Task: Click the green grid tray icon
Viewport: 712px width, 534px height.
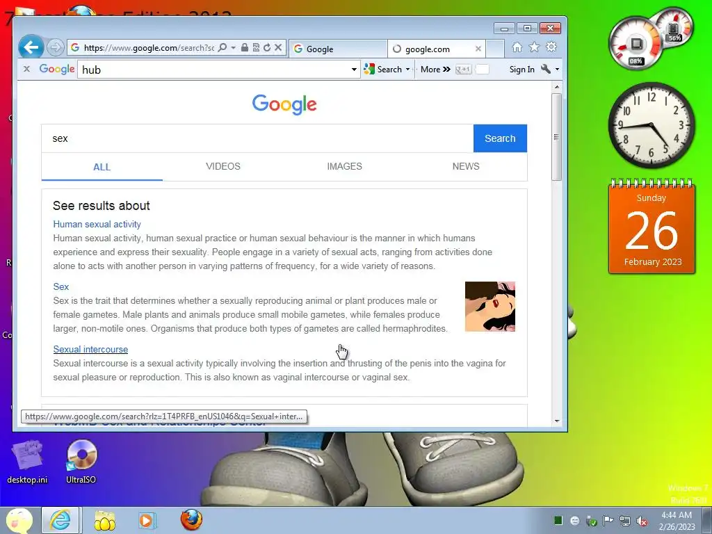Action: coord(558,520)
